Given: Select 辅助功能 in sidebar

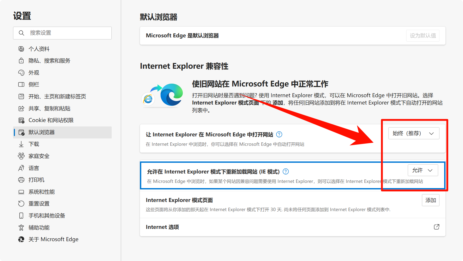Looking at the screenshot, I should click(x=63, y=228).
